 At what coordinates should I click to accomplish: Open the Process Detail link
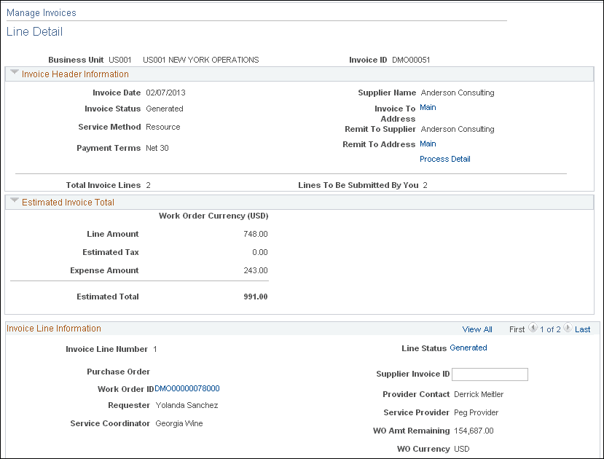coord(444,159)
